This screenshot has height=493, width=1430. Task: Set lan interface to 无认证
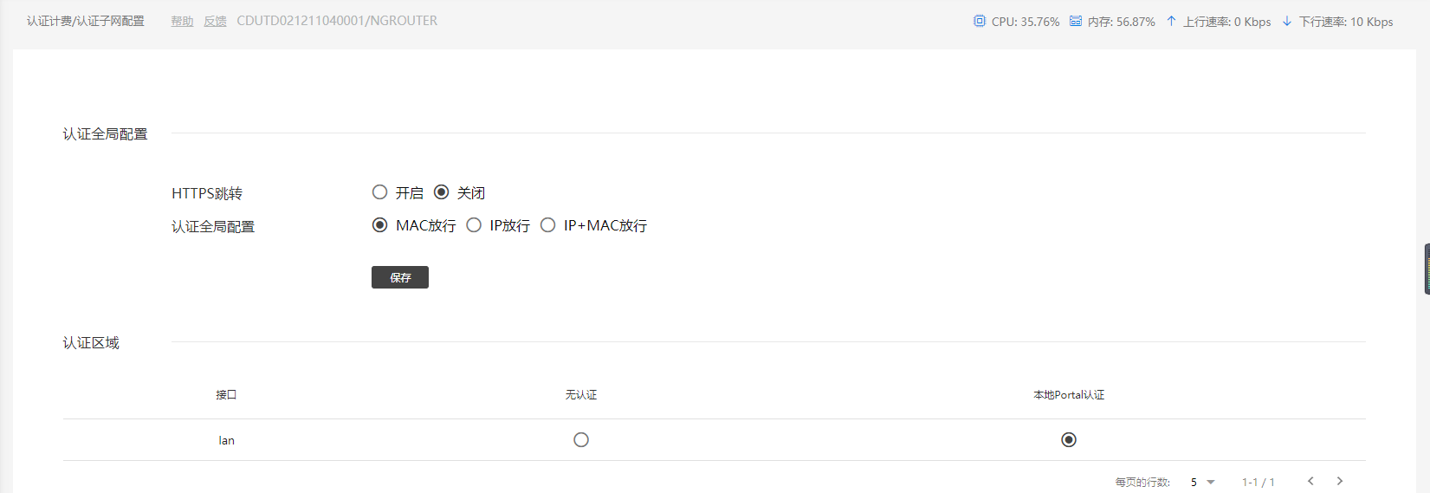(581, 440)
